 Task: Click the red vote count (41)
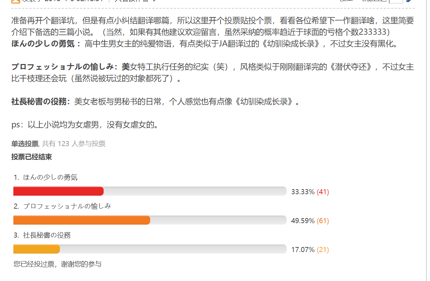pos(323,192)
